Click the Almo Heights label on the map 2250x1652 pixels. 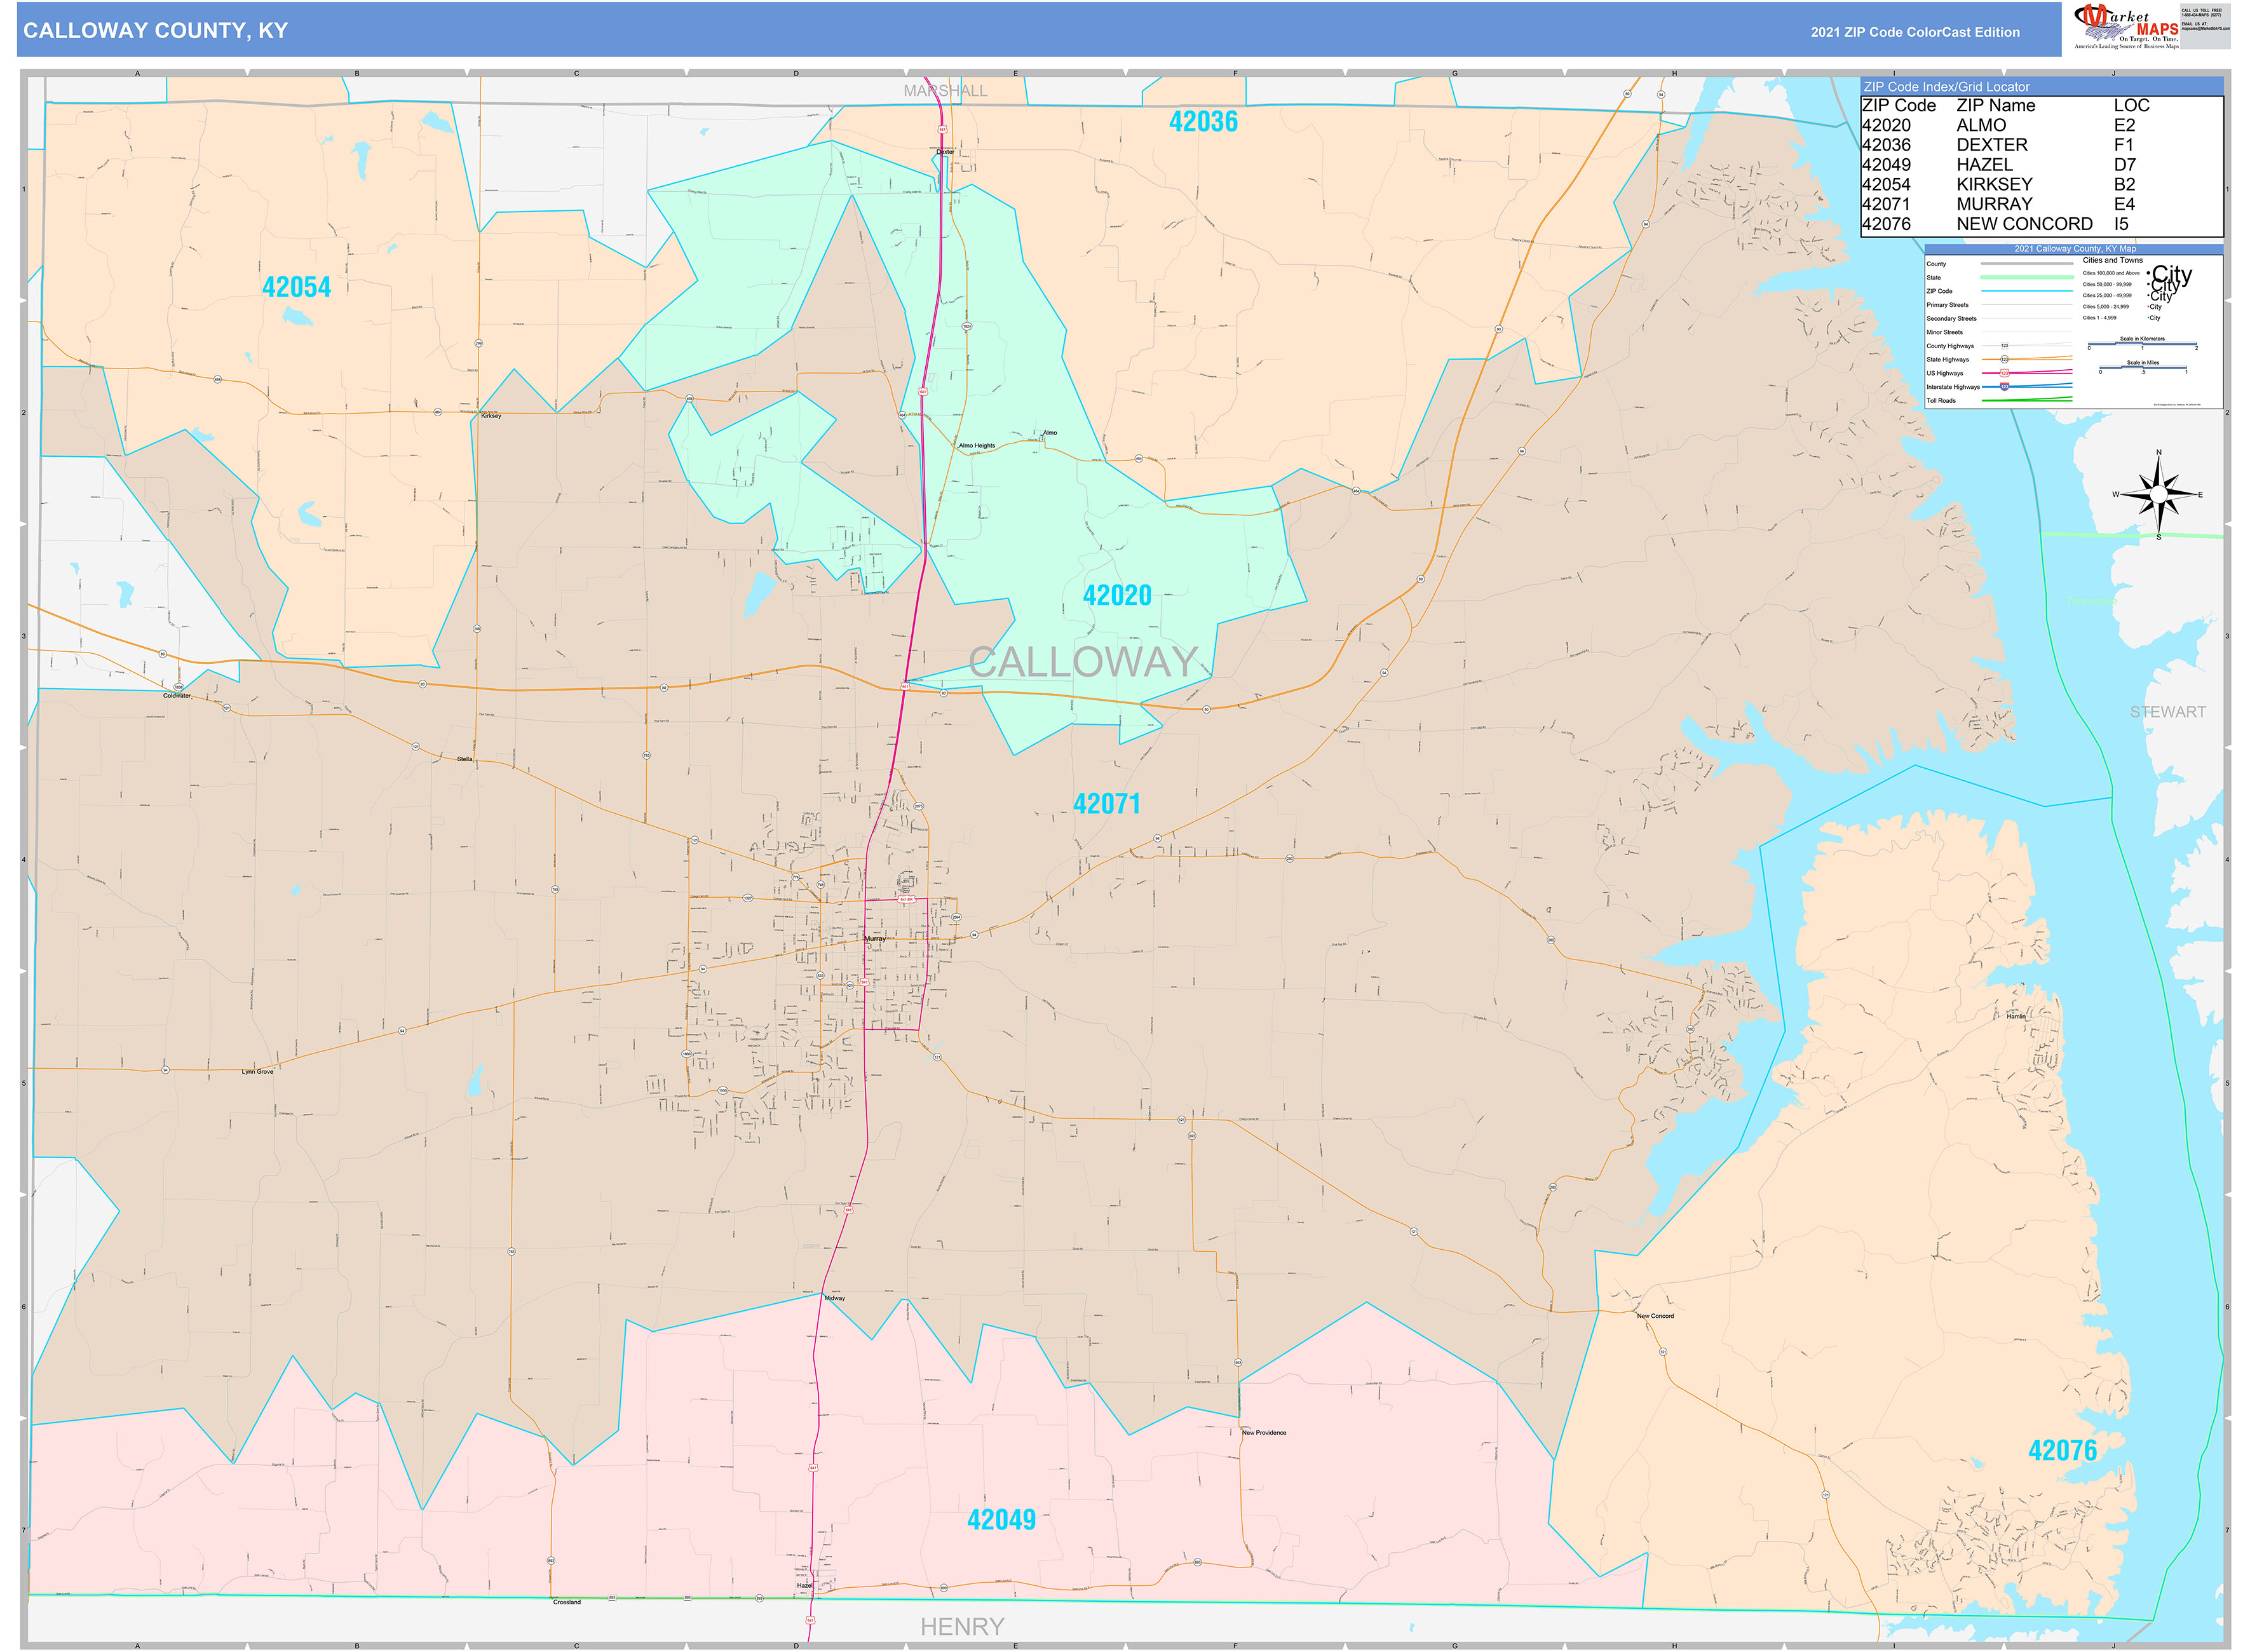(x=976, y=446)
